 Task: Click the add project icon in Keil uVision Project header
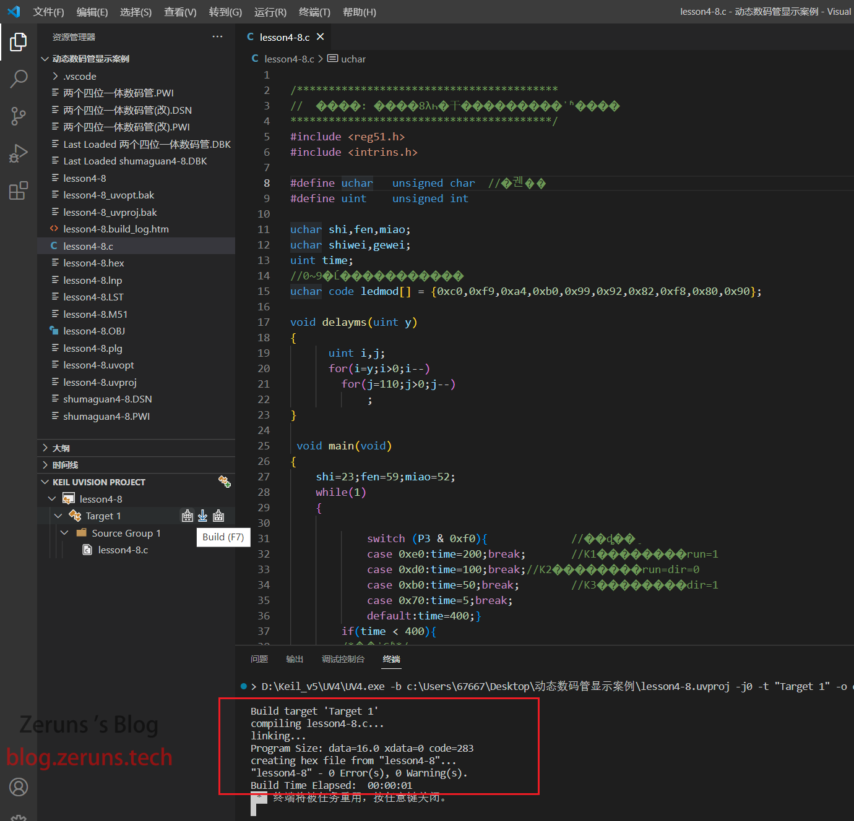(224, 482)
